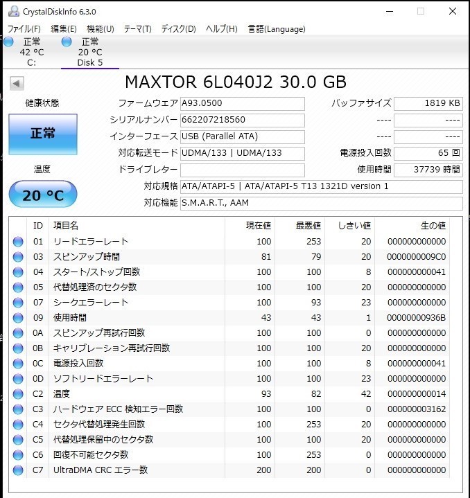The width and height of the screenshot is (470, 498).
Task: Click the 最悪値 column header
Action: click(308, 226)
